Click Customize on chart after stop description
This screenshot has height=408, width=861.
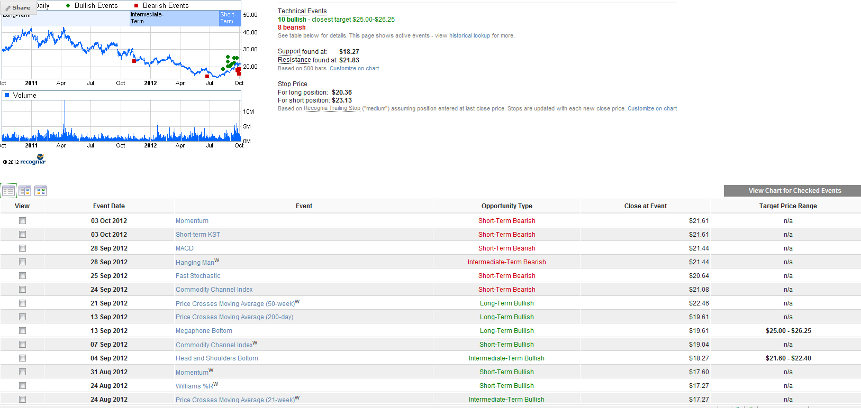pyautogui.click(x=652, y=109)
